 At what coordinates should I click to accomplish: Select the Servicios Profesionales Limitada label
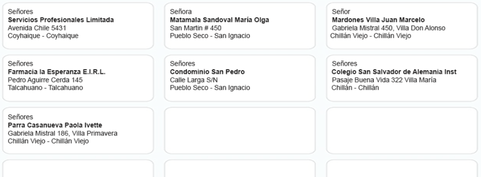point(61,20)
